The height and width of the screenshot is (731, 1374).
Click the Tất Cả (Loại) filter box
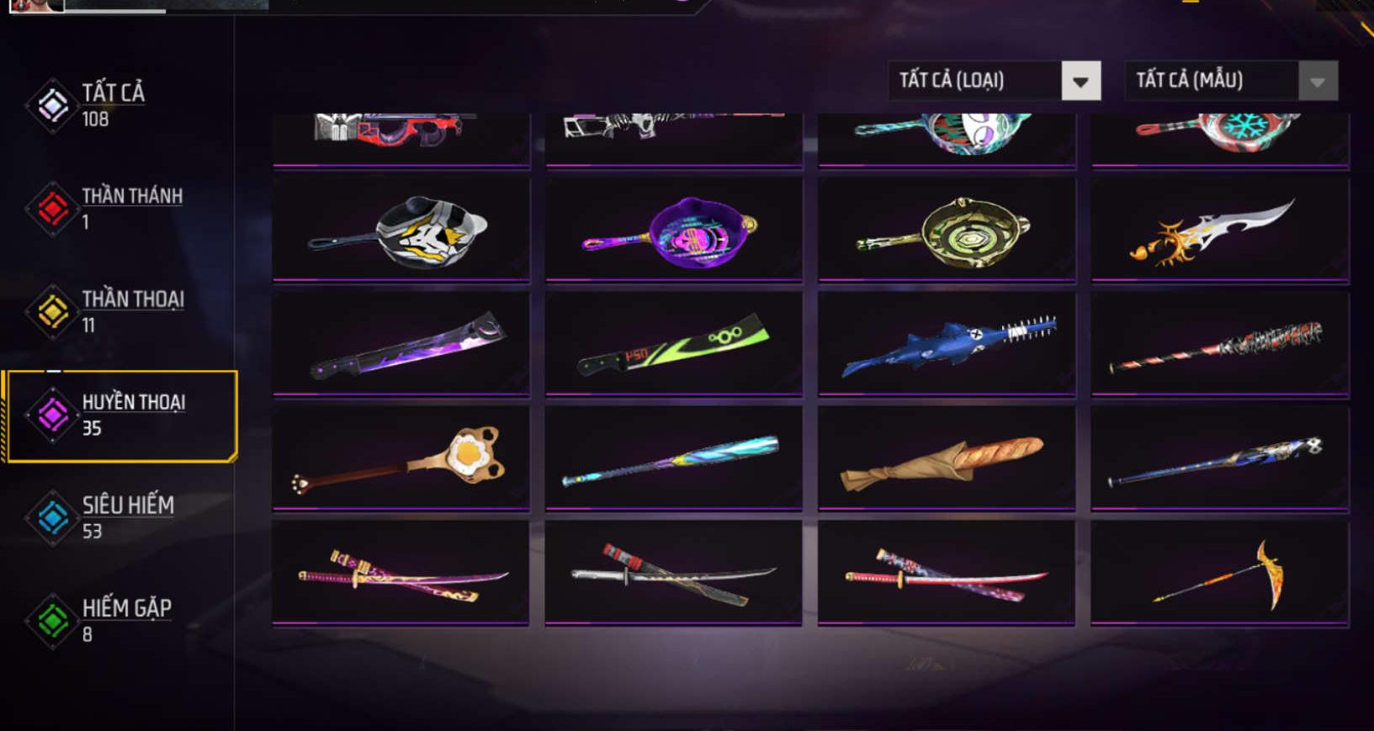click(x=995, y=81)
